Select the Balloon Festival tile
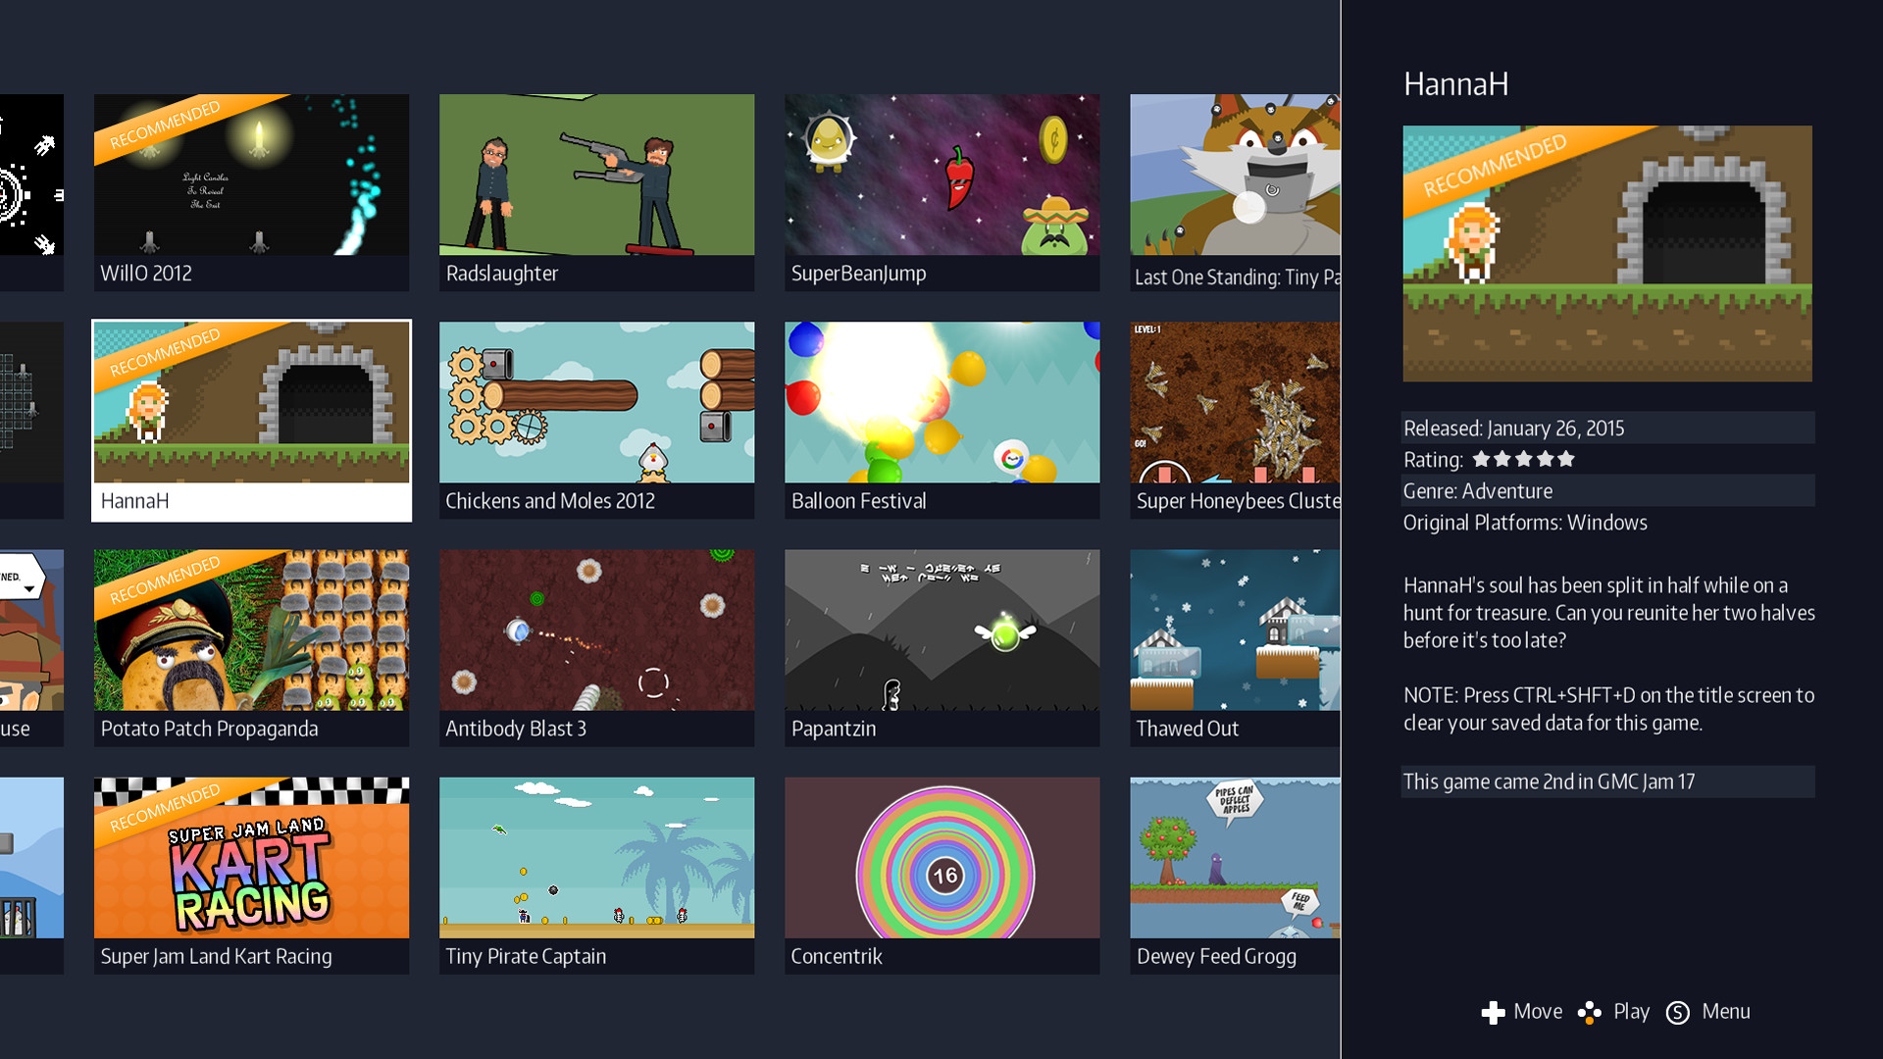 [x=941, y=402]
